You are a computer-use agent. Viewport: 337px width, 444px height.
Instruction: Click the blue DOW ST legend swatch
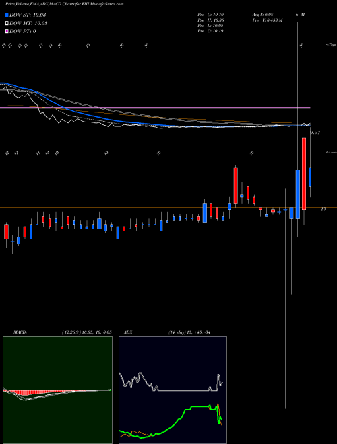7,15
